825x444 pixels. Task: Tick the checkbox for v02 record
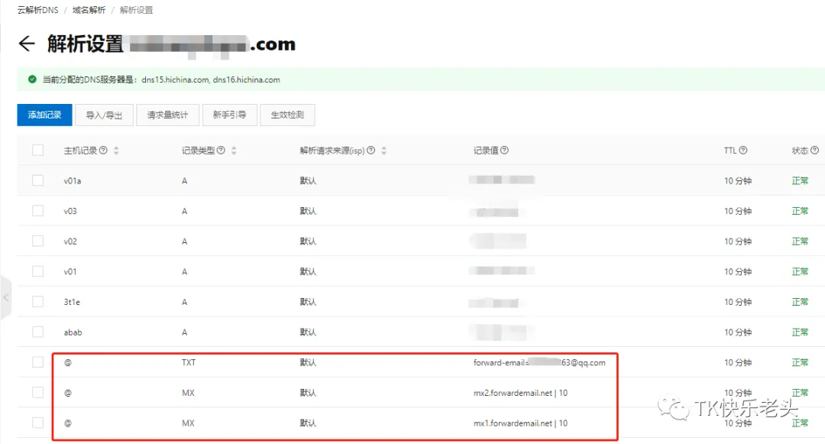pos(38,241)
